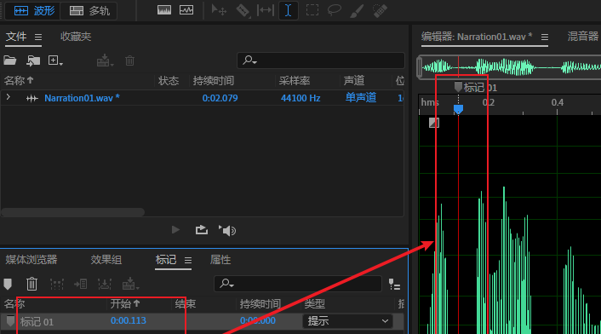Sort files by 持续时间 column in Files panel
The width and height of the screenshot is (601, 334).
214,81
